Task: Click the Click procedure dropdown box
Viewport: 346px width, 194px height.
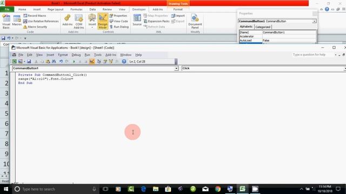Action: coord(264,68)
